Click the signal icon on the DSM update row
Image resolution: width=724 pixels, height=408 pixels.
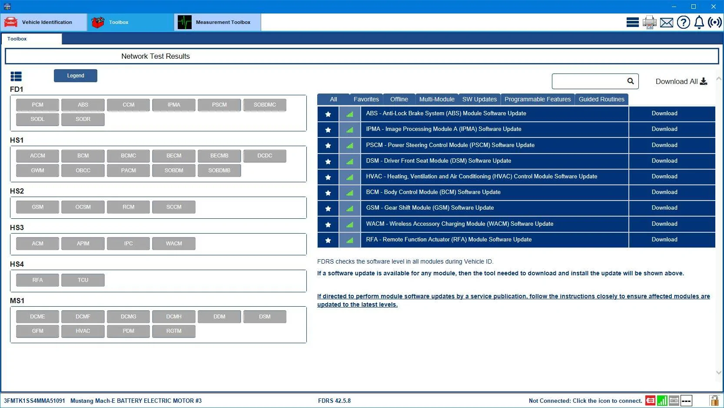click(x=350, y=161)
